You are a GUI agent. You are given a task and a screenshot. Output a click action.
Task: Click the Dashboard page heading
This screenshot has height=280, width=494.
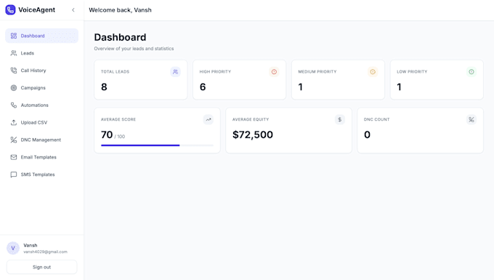[120, 37]
